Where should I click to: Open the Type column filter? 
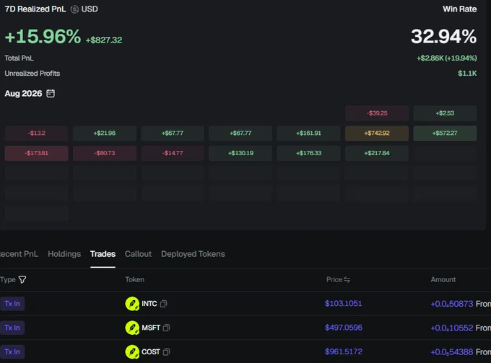pyautogui.click(x=22, y=279)
